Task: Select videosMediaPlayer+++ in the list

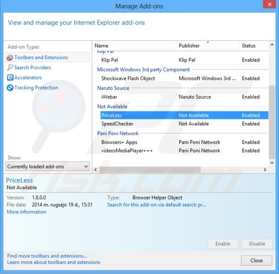Action: coord(127,151)
